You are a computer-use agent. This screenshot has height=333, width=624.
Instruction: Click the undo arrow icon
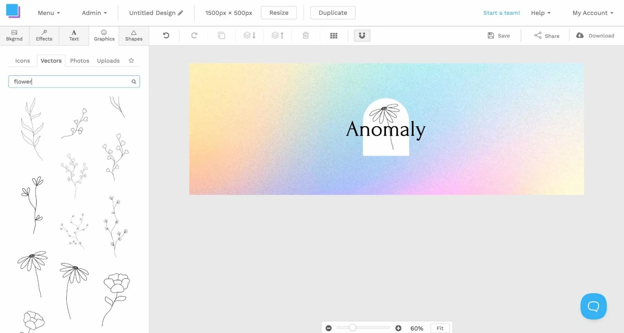(166, 36)
